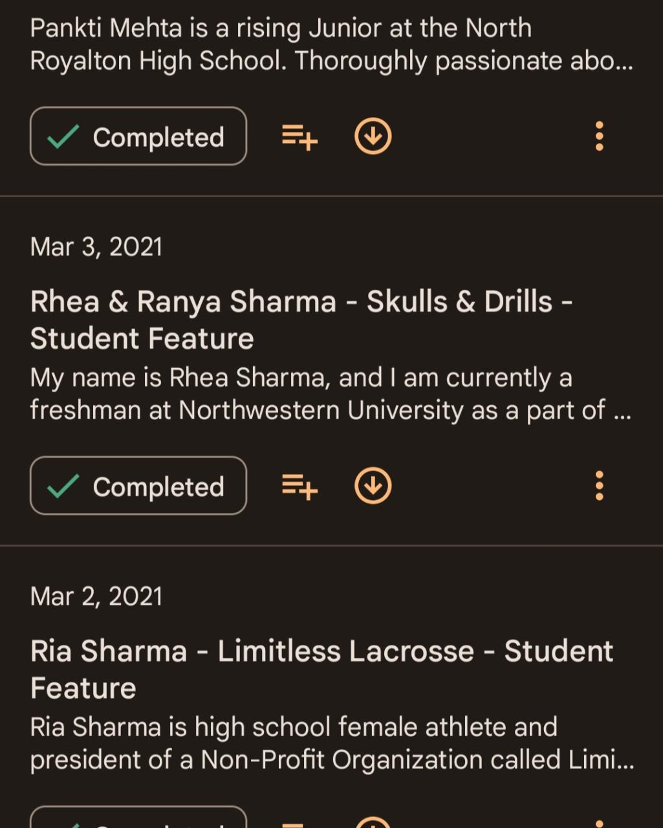The image size is (663, 828).
Task: Download the Skulls & Drills episode
Action: pos(373,486)
